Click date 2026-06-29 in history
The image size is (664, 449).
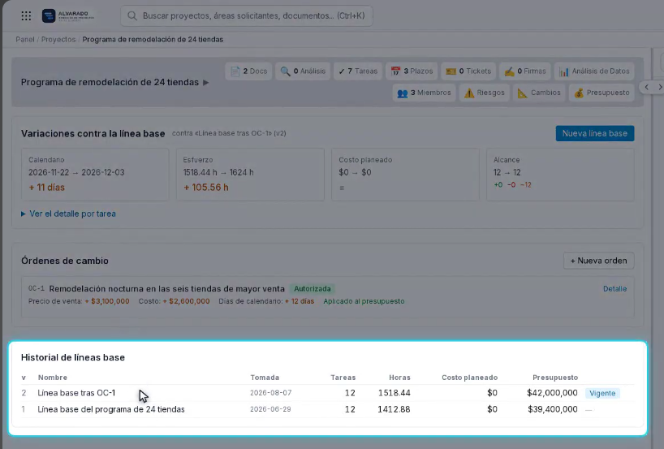pos(270,409)
